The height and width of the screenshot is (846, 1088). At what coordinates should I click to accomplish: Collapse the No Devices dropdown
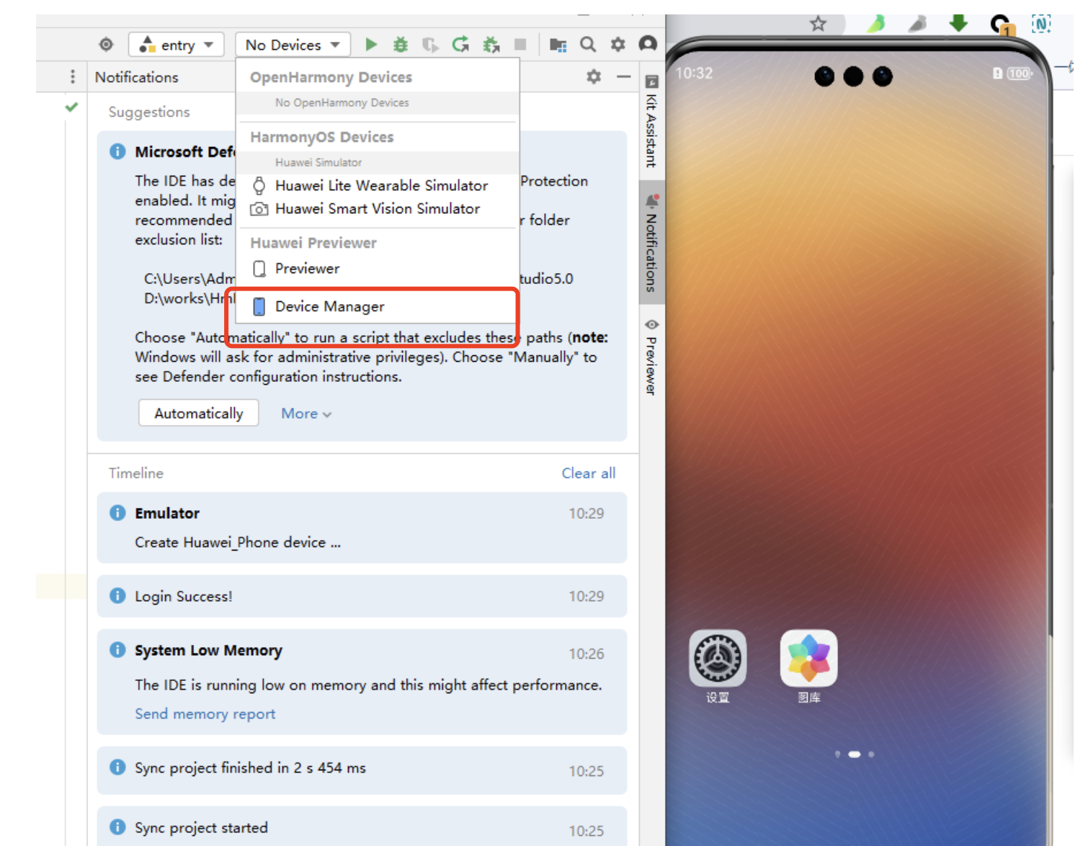click(x=293, y=45)
